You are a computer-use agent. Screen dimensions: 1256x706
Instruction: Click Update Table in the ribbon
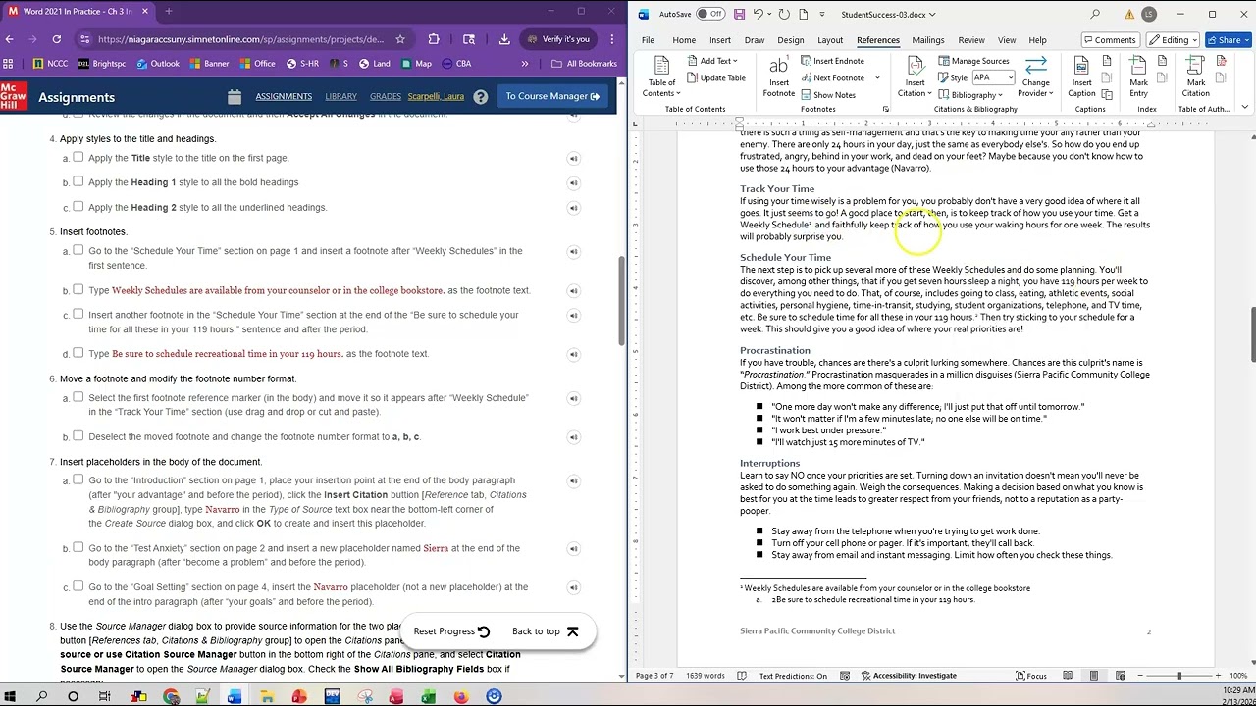pyautogui.click(x=715, y=77)
